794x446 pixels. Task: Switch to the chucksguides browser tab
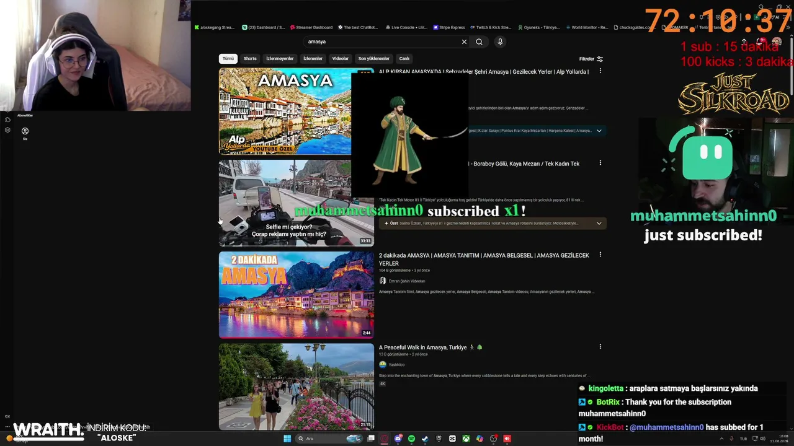(634, 27)
